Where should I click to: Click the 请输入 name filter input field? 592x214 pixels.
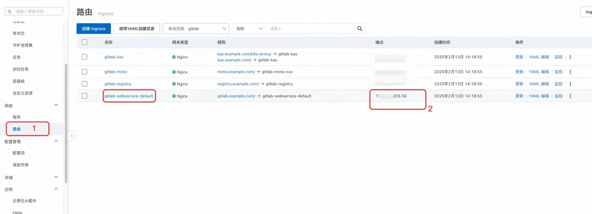coord(310,29)
